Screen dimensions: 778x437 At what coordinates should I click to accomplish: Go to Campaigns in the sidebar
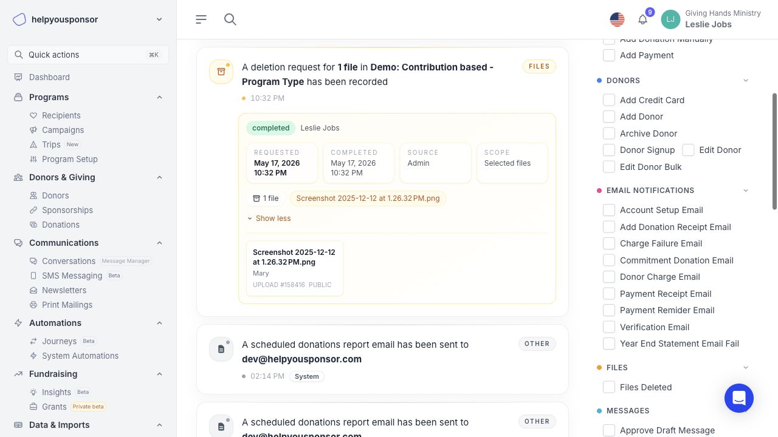[63, 130]
